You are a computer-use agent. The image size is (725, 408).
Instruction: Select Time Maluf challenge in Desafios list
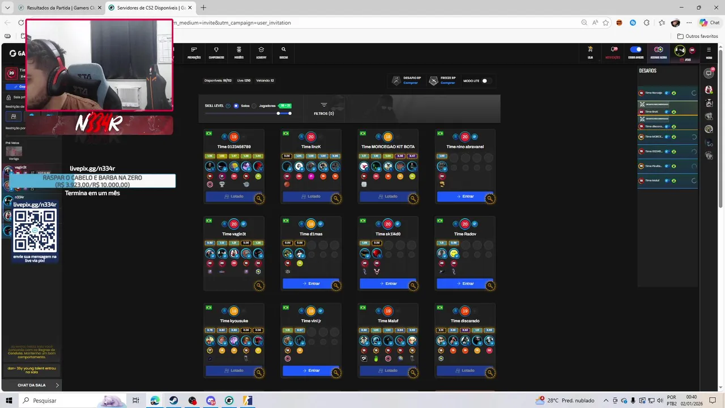point(667,181)
